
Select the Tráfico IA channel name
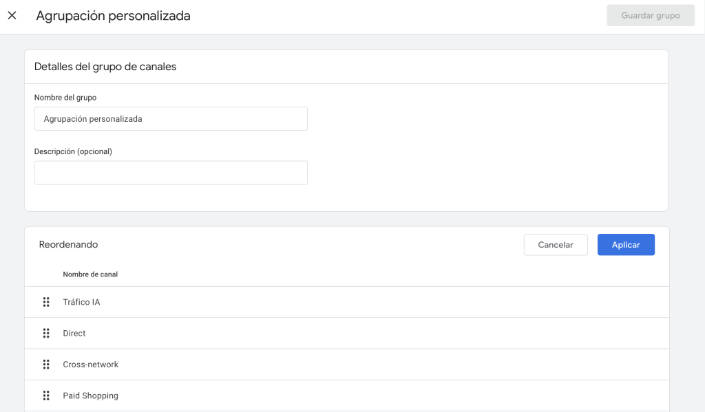tap(81, 302)
